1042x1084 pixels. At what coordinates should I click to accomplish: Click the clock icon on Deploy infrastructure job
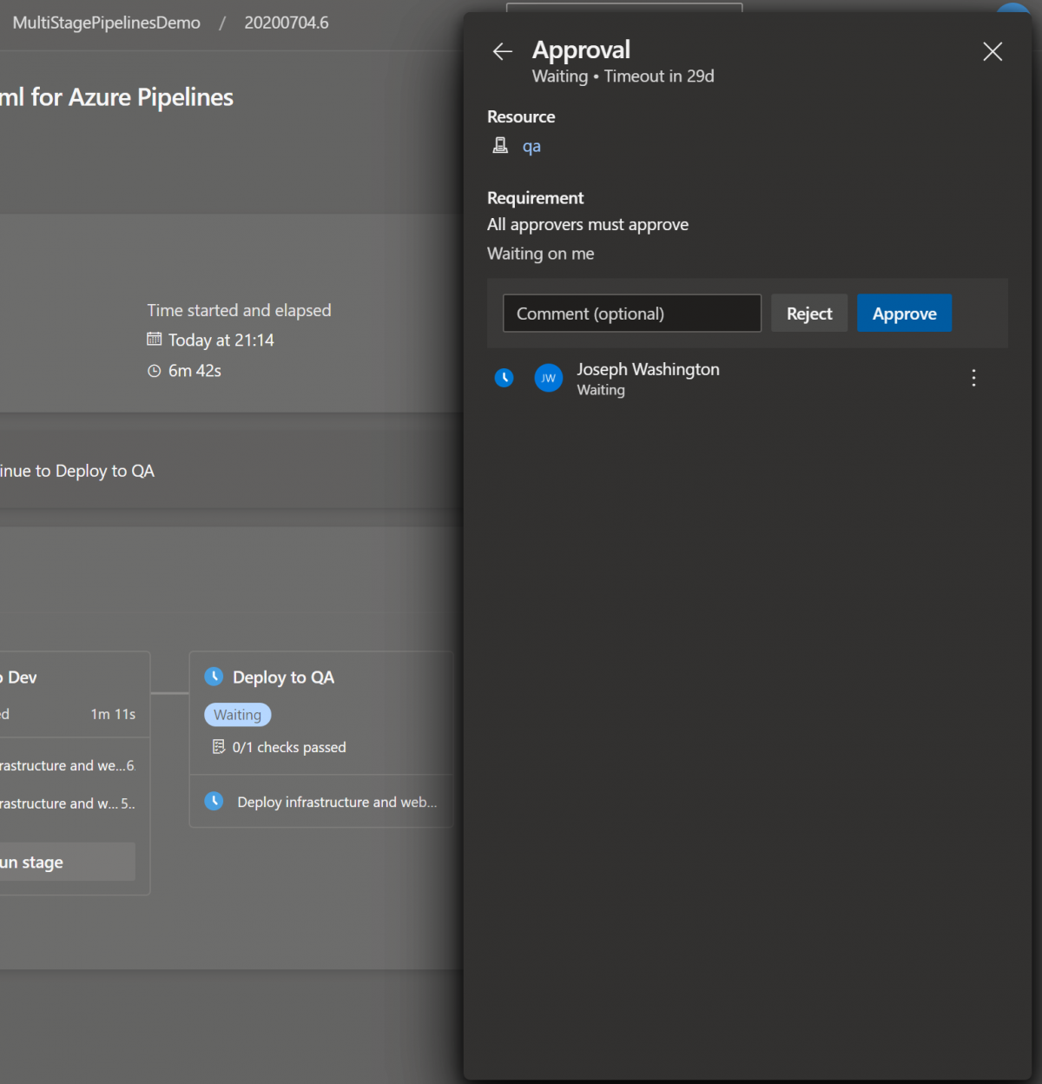(214, 801)
